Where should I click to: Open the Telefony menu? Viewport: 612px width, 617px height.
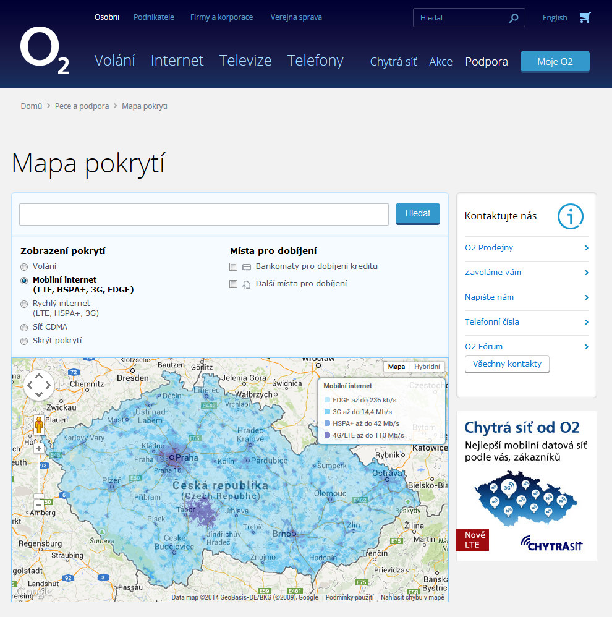click(x=315, y=61)
